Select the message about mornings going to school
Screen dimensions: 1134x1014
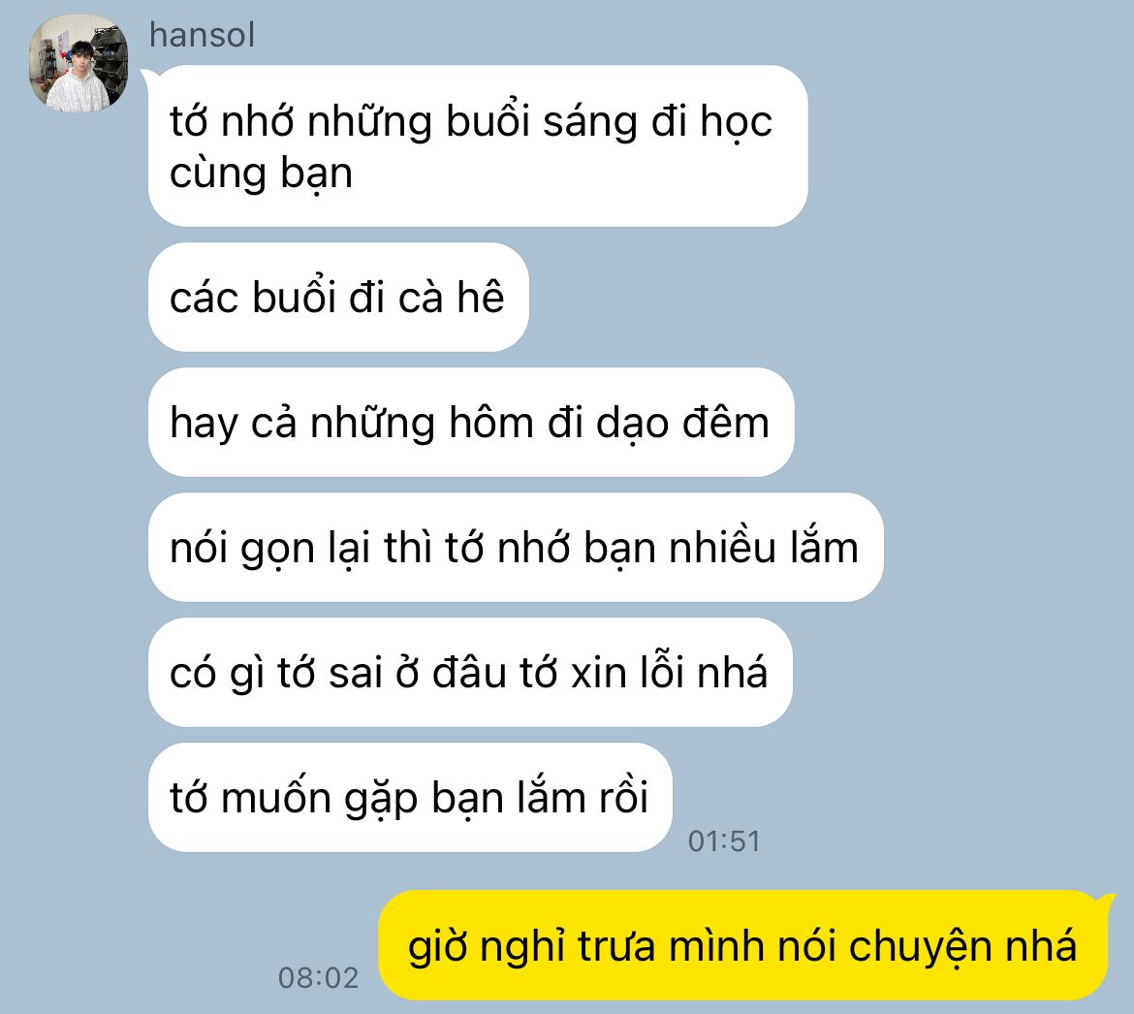(478, 146)
